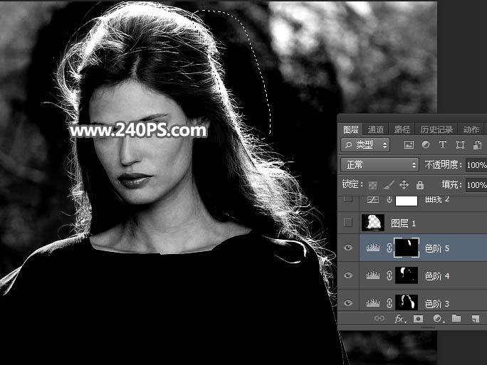Select the 曲线 2 layer mask thumbnail
This screenshot has height=365, width=487.
(407, 201)
